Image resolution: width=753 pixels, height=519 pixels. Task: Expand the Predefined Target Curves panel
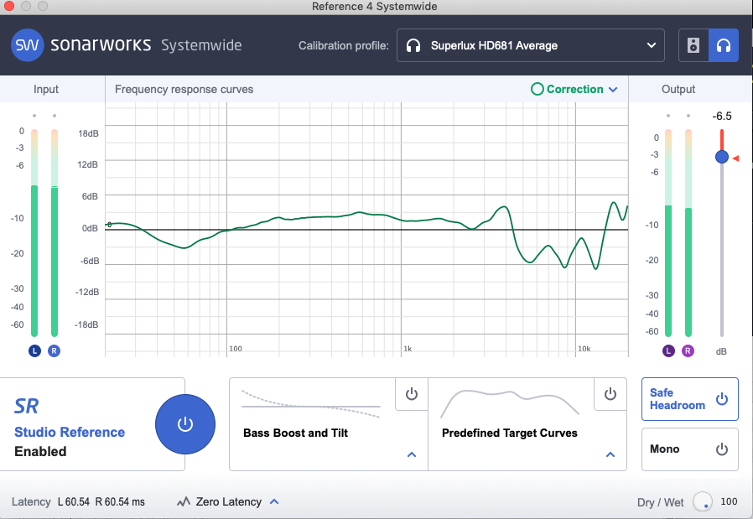point(610,454)
